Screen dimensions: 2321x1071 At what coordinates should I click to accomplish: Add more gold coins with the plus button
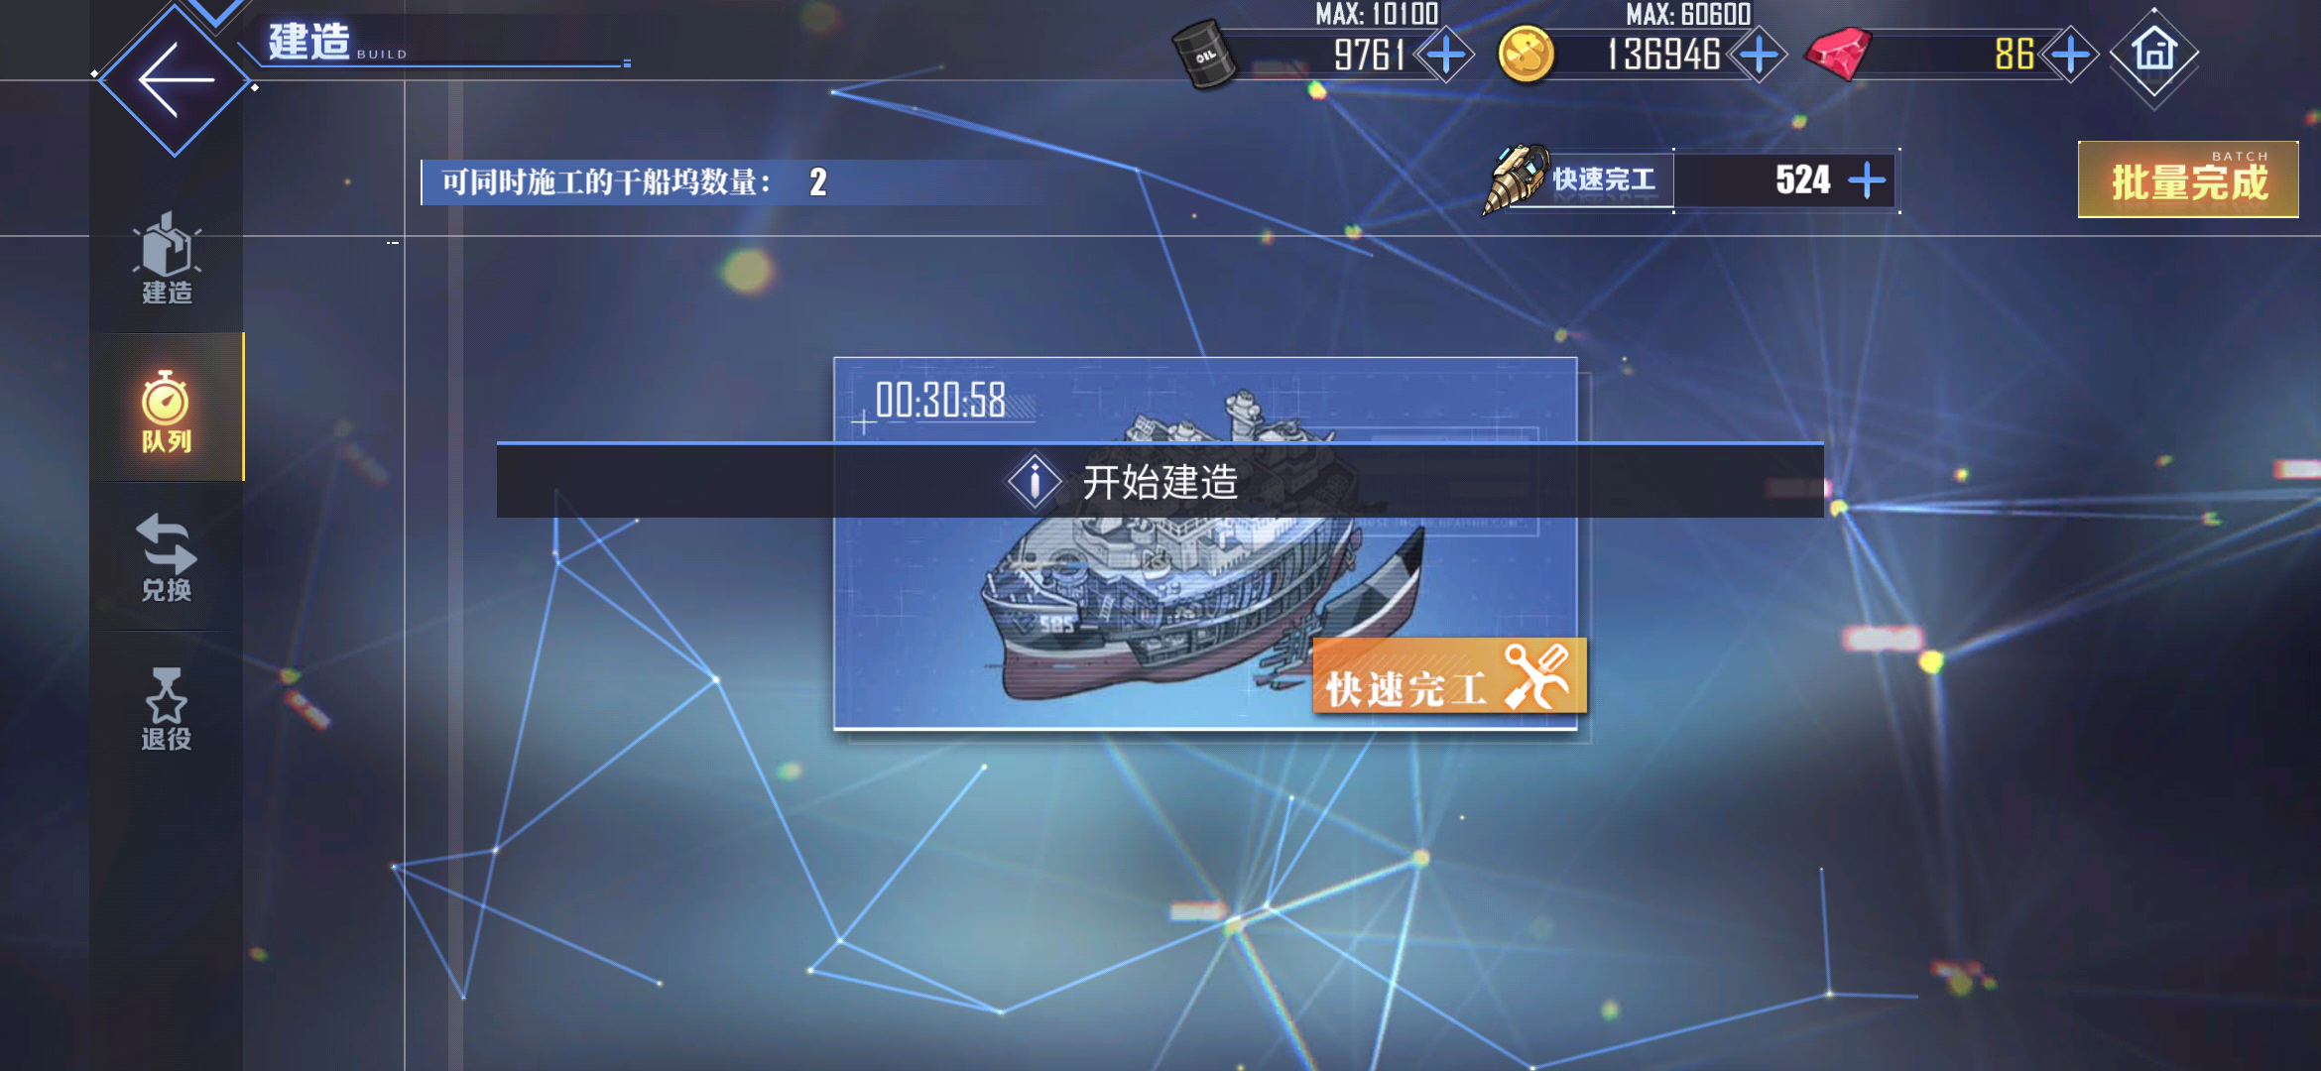click(1759, 55)
